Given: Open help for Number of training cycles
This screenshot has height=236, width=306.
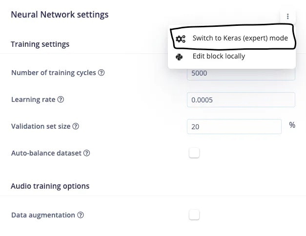Looking at the screenshot, I should click(x=101, y=73).
